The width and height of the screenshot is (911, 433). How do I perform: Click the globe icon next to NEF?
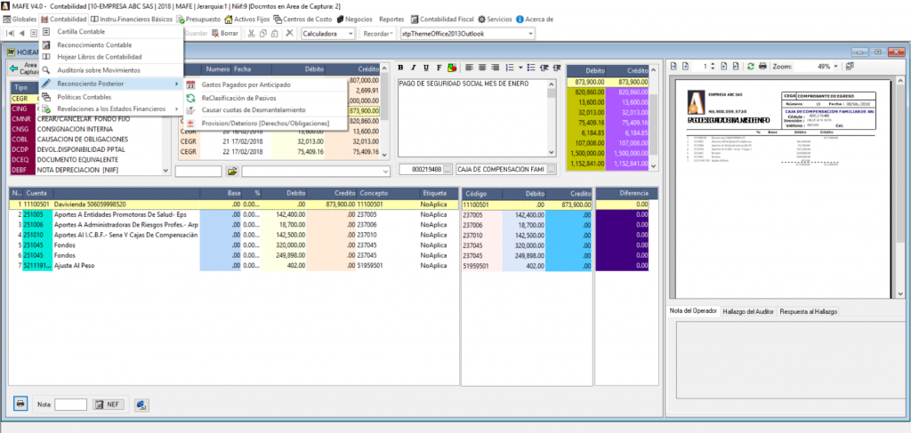click(141, 405)
